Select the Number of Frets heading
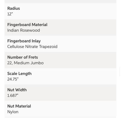121x121 pixels. tap(23, 57)
